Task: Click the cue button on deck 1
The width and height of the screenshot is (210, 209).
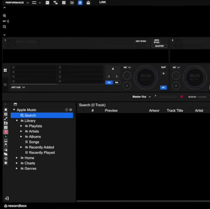Action: click(x=127, y=75)
